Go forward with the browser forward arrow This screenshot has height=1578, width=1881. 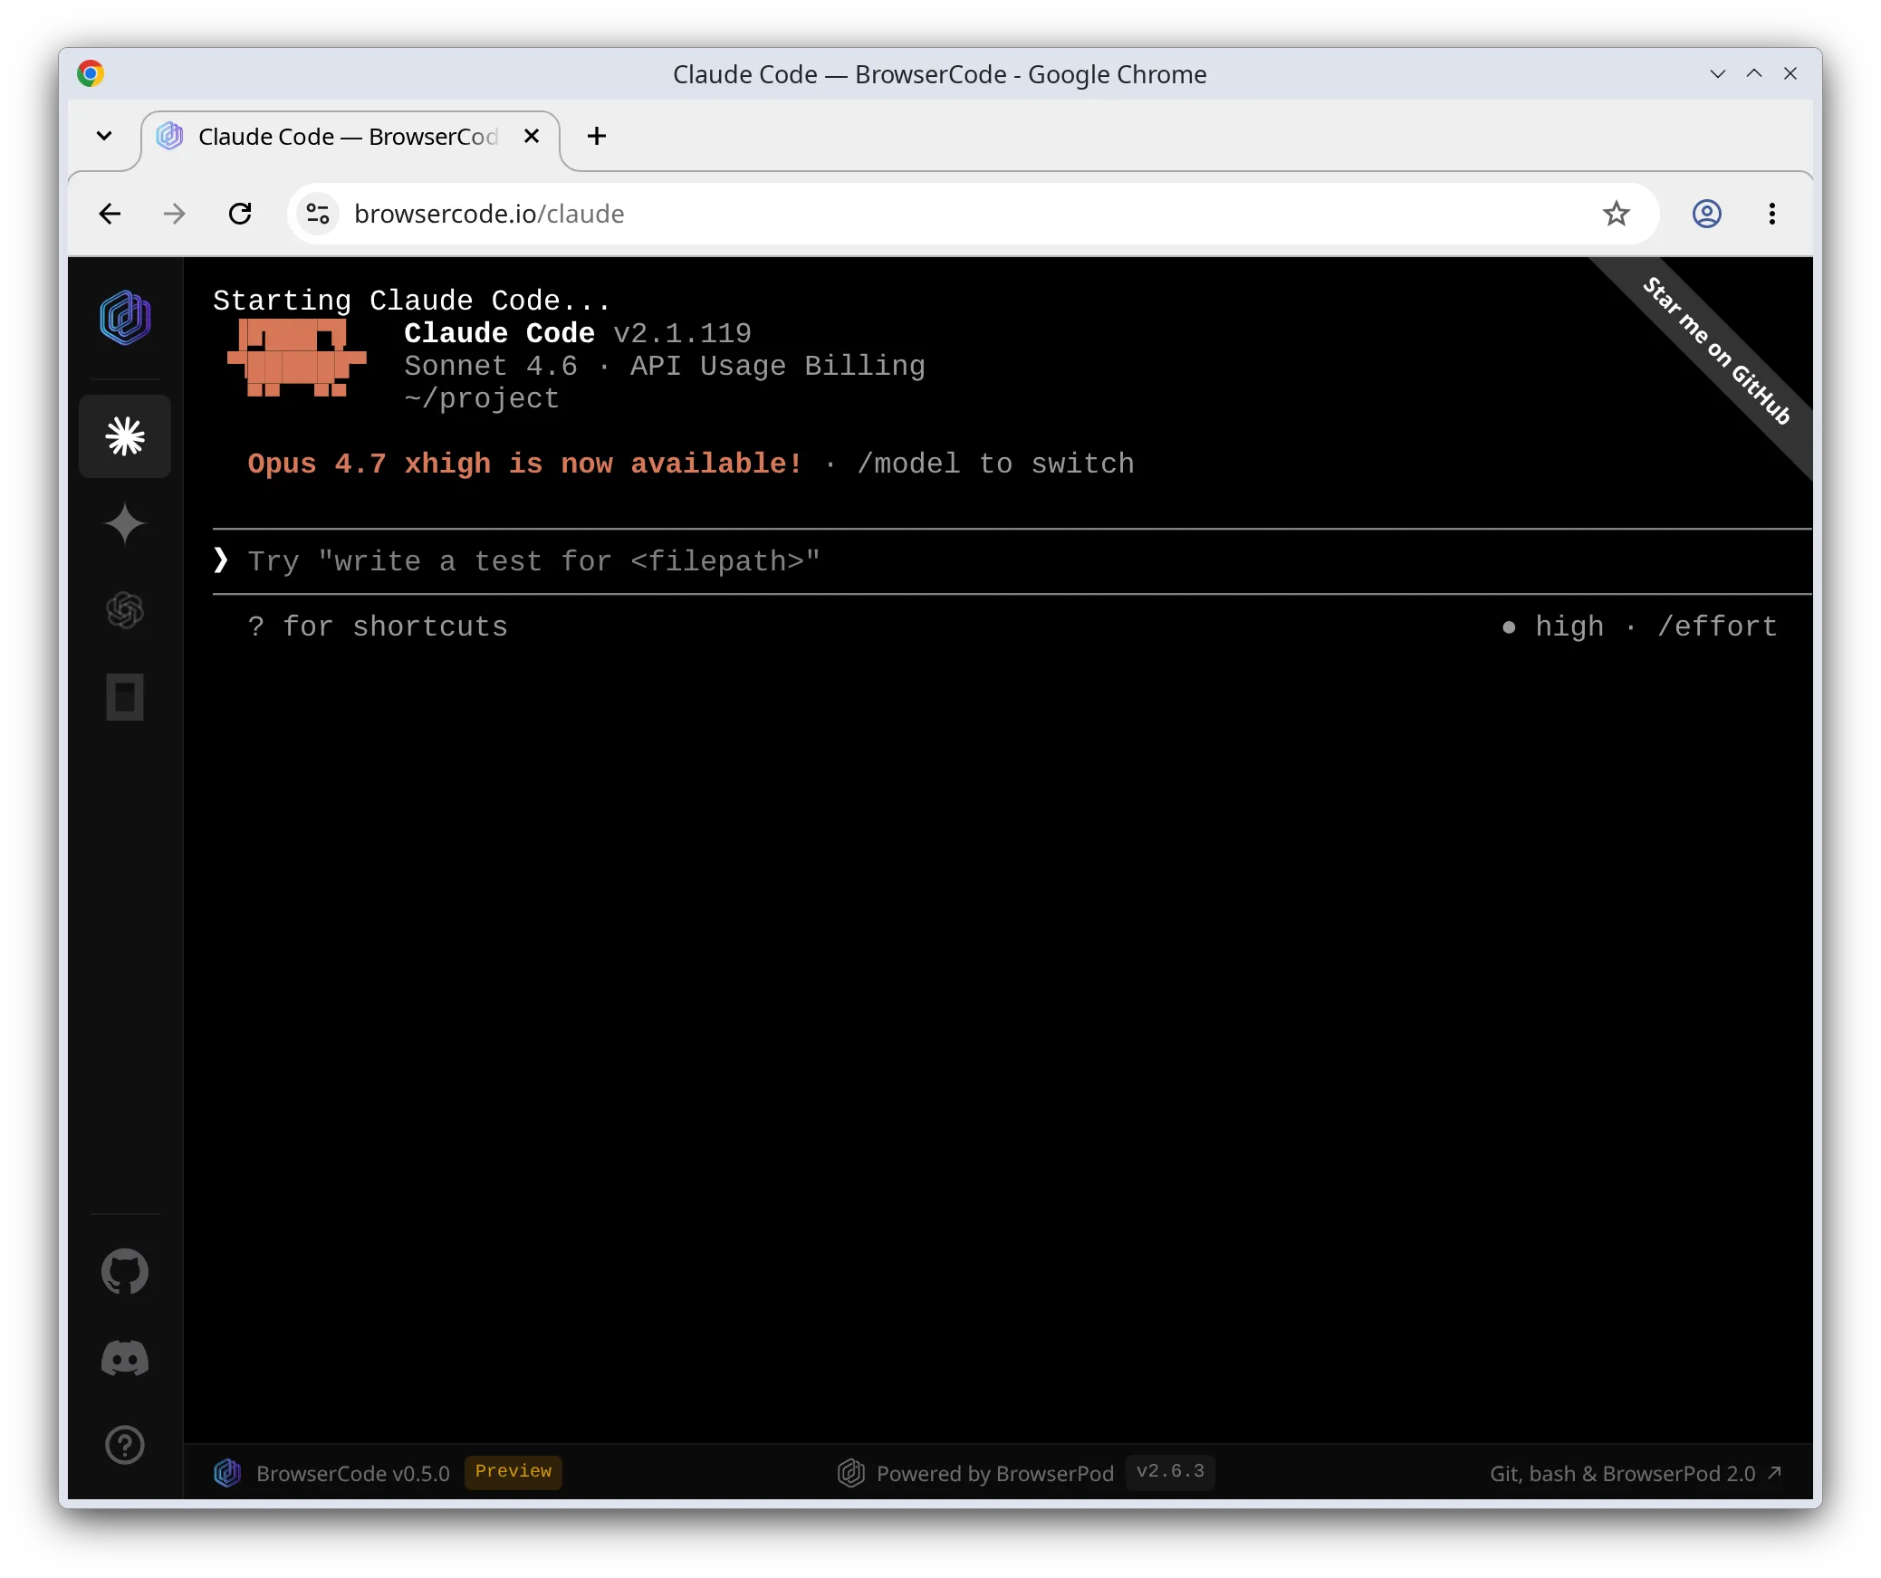(x=175, y=214)
